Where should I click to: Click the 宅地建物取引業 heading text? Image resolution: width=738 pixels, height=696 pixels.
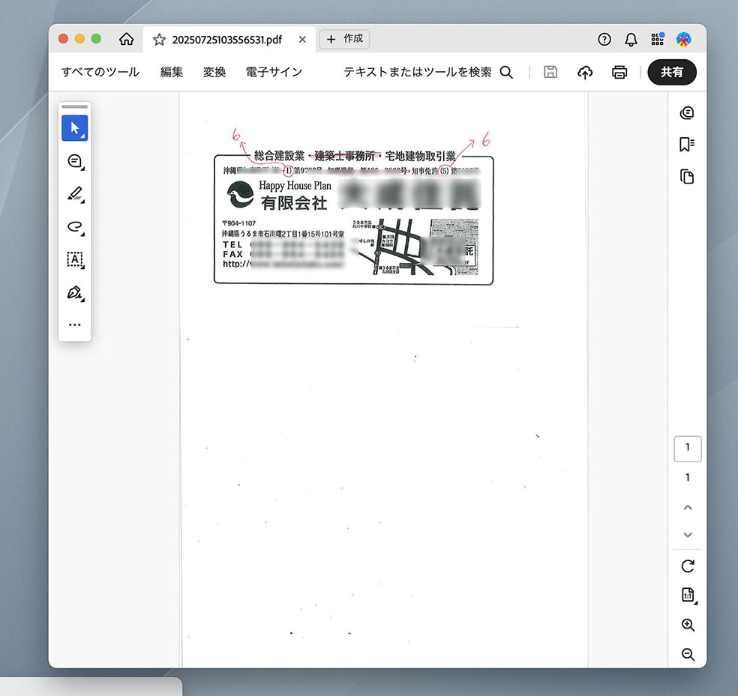[420, 156]
